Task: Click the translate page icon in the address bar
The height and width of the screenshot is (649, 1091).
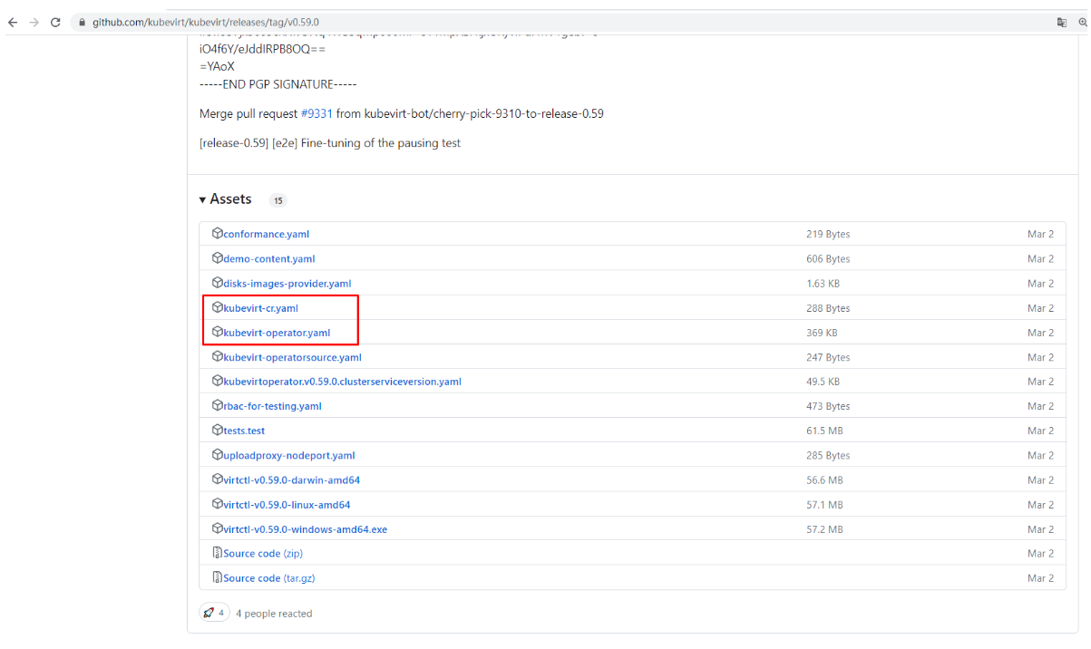Action: point(1061,22)
